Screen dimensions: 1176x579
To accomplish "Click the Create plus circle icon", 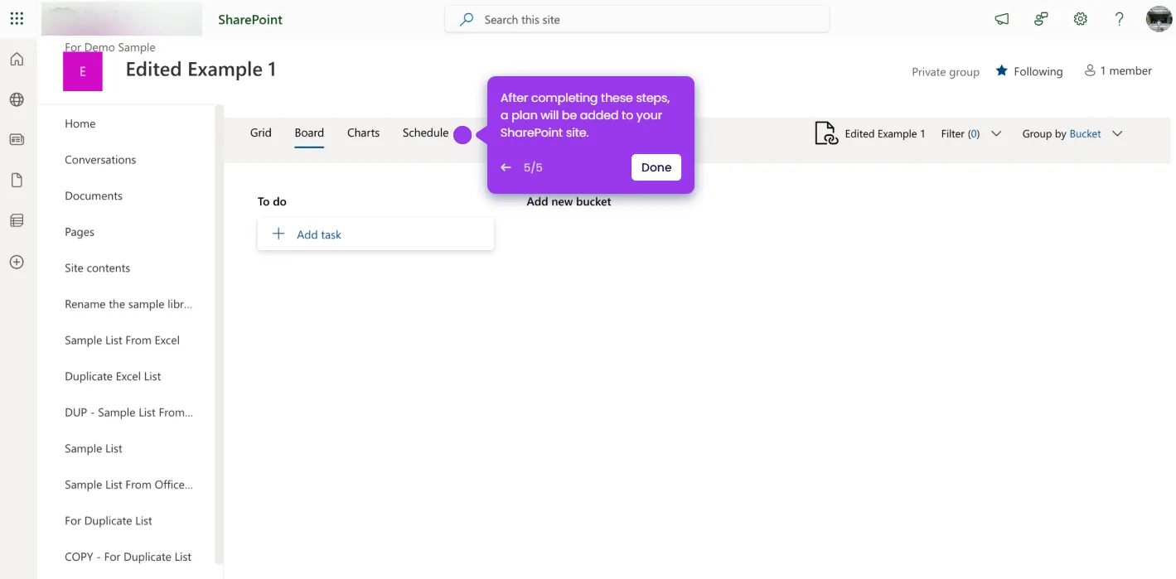I will coord(17,262).
